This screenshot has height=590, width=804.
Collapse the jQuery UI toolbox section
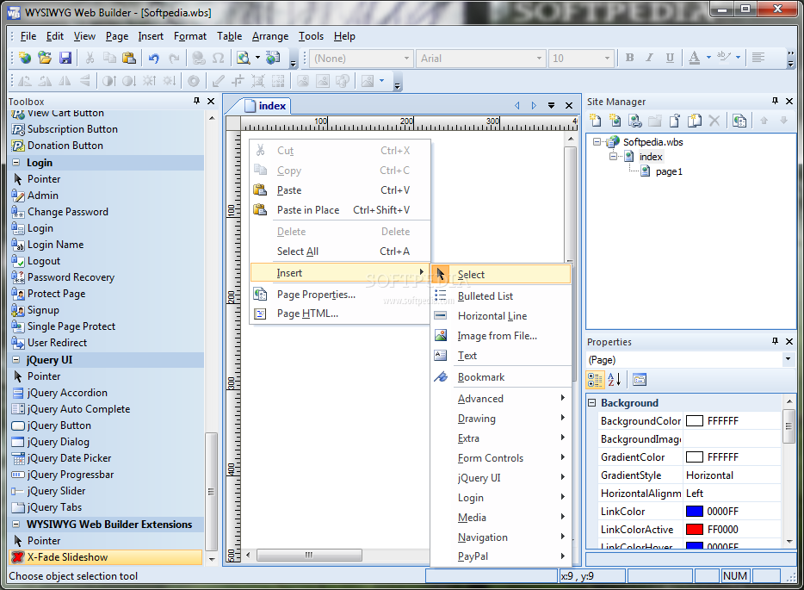[16, 360]
